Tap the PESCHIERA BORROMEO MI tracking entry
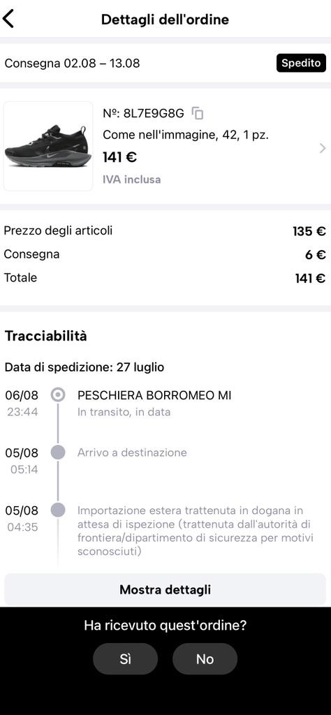 (x=154, y=395)
